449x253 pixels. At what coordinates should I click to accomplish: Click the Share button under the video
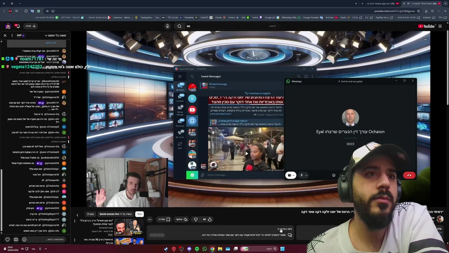click(181, 219)
